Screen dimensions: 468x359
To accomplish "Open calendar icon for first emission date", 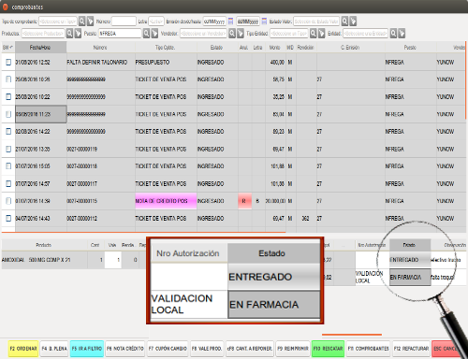I will point(231,22).
